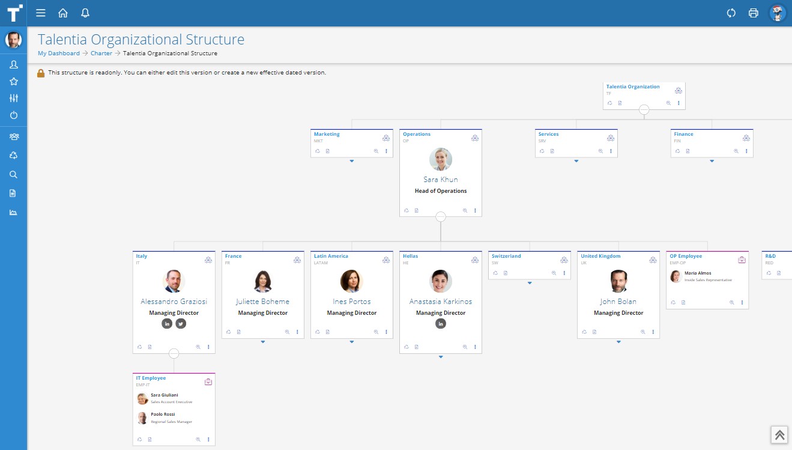Viewport: 792px width, 450px height.
Task: Open user profile photo in left sidebar
Action: tap(13, 40)
